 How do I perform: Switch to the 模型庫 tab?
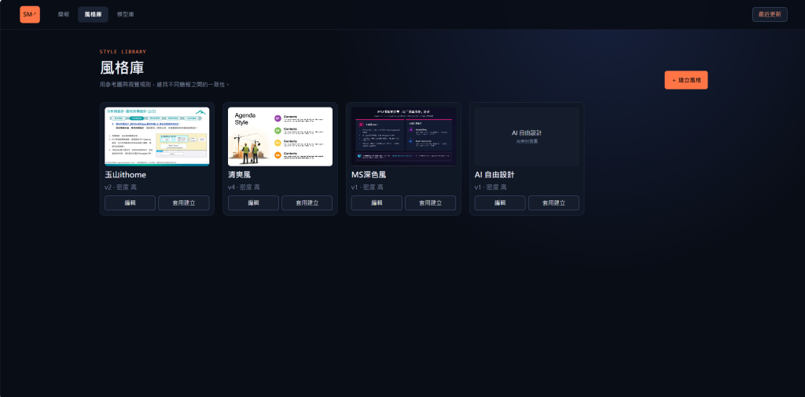pos(125,14)
